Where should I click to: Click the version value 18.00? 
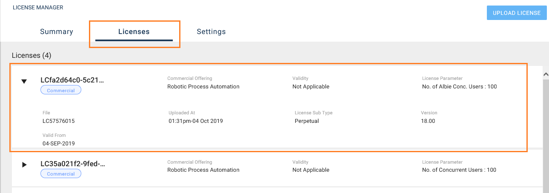click(428, 121)
